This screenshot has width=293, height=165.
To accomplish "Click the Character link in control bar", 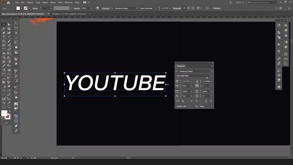I will tap(106, 8).
